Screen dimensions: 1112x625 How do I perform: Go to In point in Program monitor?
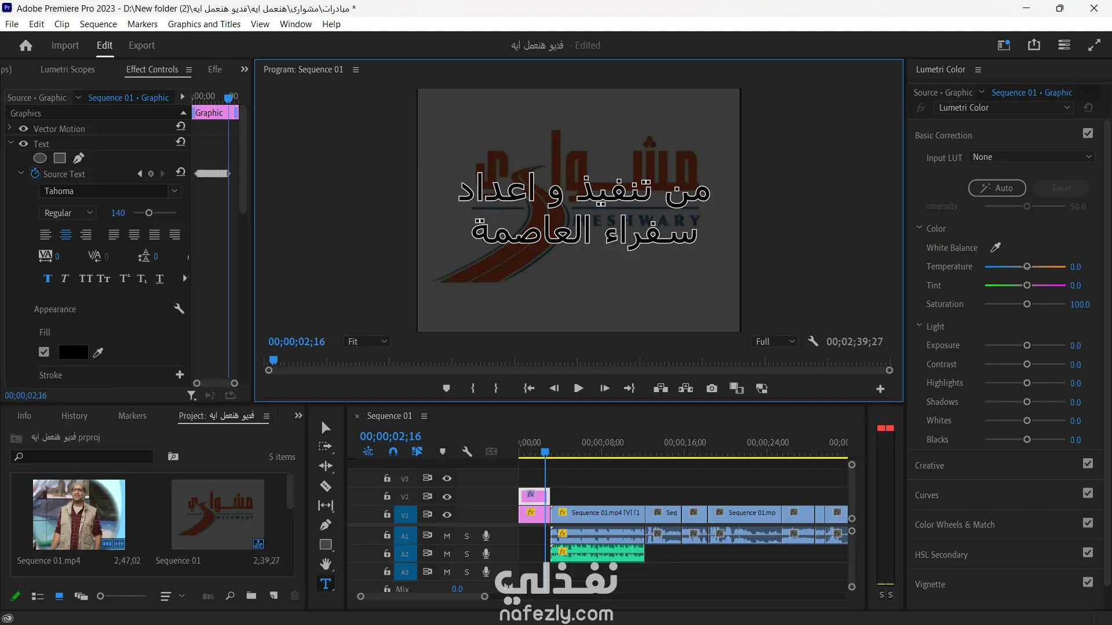coord(528,389)
